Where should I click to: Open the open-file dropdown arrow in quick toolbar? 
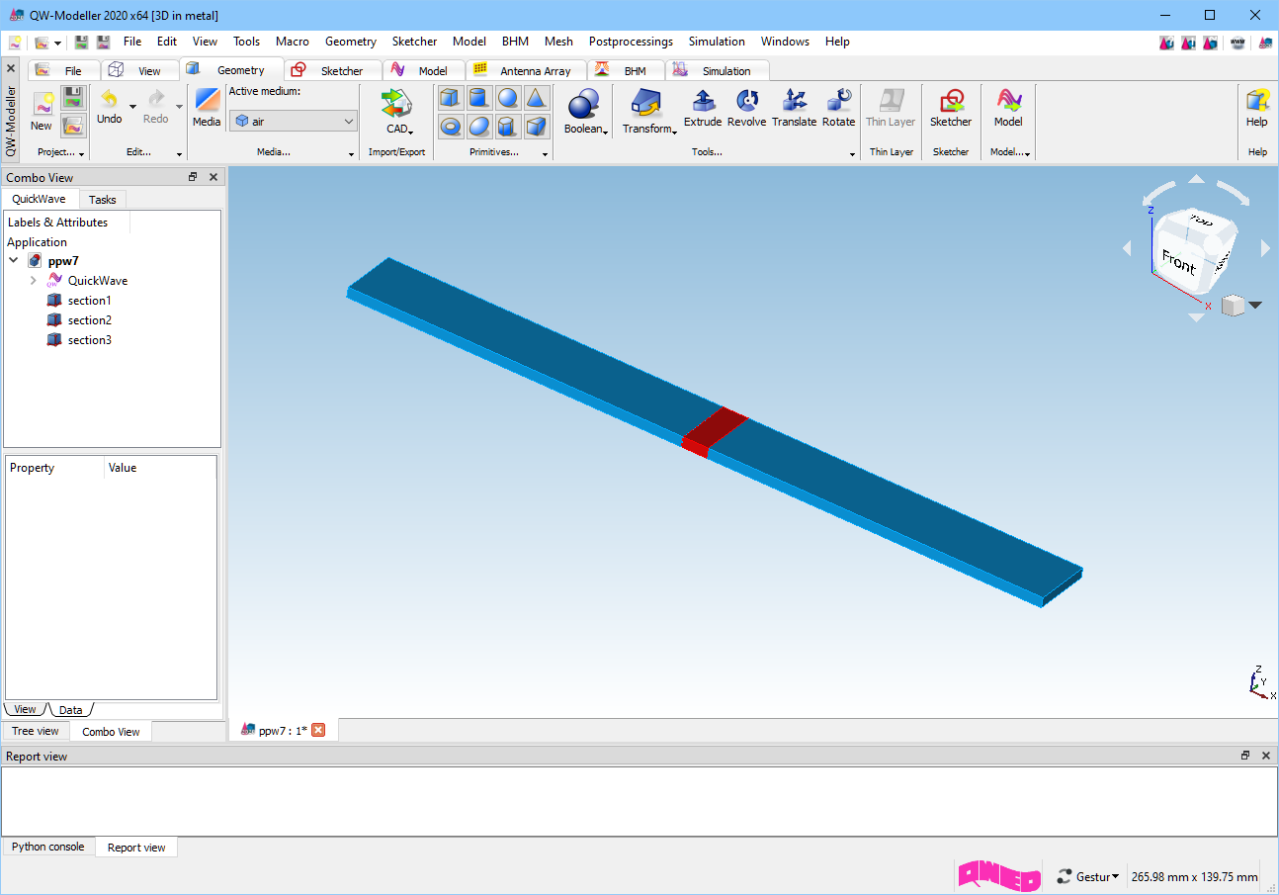(x=57, y=44)
